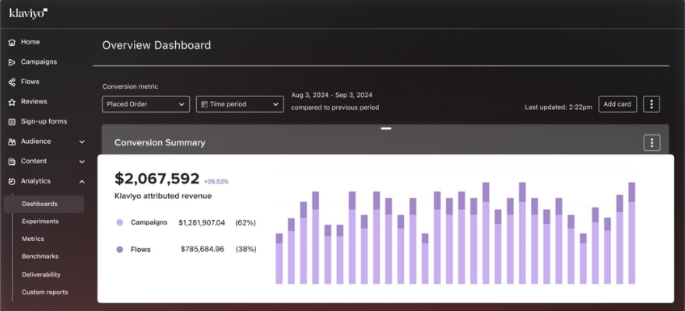Click the Klaviyo attributed revenue label
The image size is (685, 311).
(x=163, y=196)
